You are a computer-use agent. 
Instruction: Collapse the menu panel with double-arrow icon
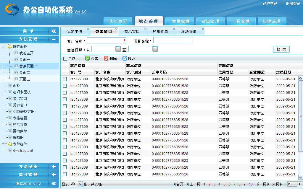[54, 31]
